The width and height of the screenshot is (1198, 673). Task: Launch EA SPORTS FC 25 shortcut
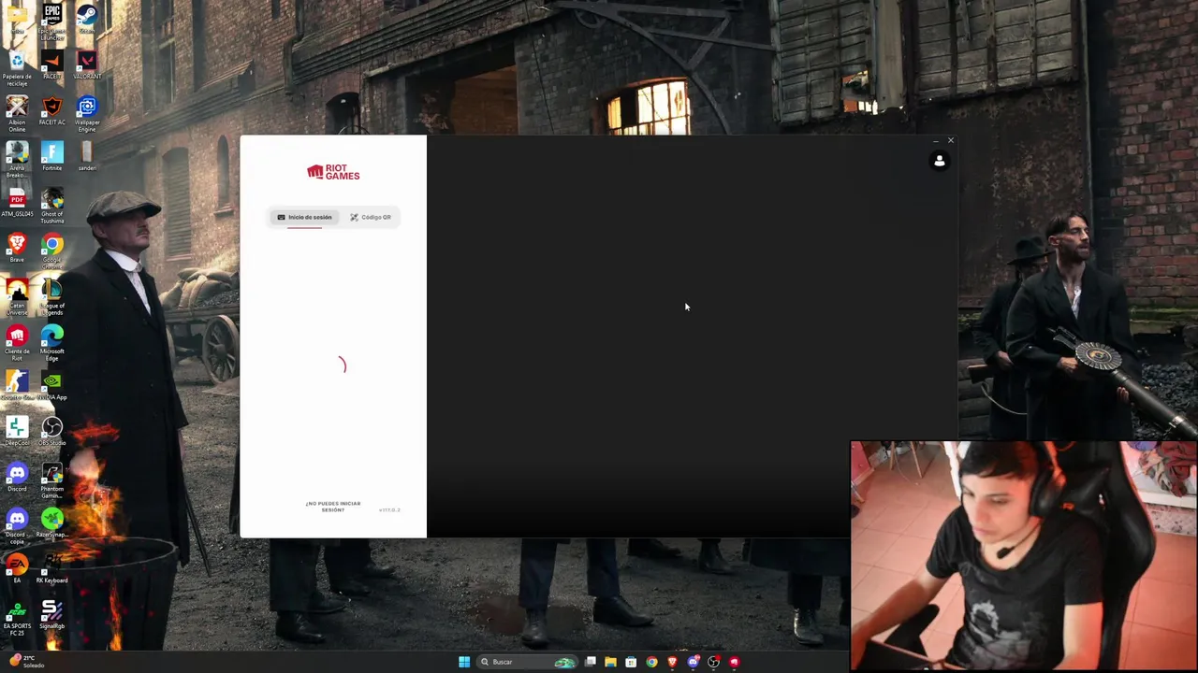pyautogui.click(x=17, y=617)
